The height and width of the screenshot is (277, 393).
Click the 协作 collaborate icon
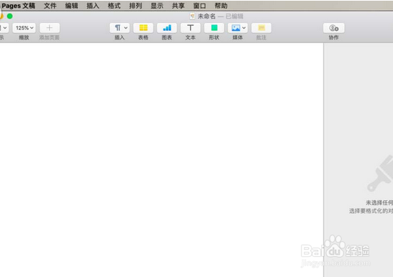pyautogui.click(x=333, y=28)
